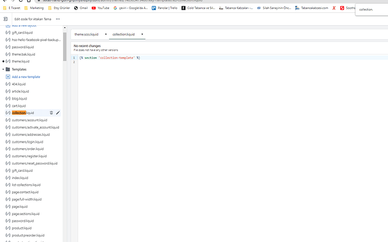
Task: Switch to the theme.scss.liquid tab
Action: (87, 34)
